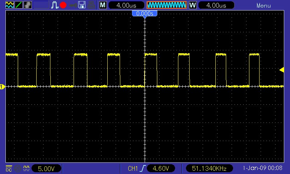The image size is (290, 174).
Task: Select main timebase 4.00us field
Action: point(126,5)
